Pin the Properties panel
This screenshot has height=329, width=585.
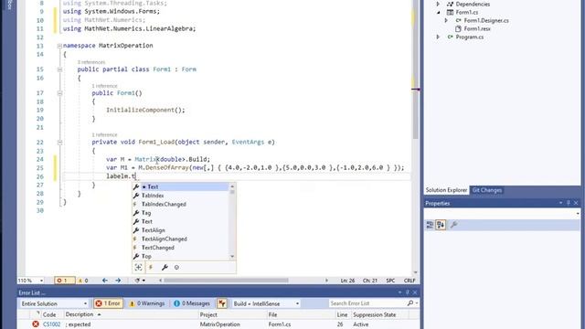click(569, 203)
